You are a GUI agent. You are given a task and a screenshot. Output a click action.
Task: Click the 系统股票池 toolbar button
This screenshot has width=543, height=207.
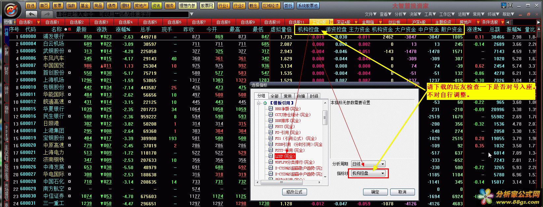[308, 6]
